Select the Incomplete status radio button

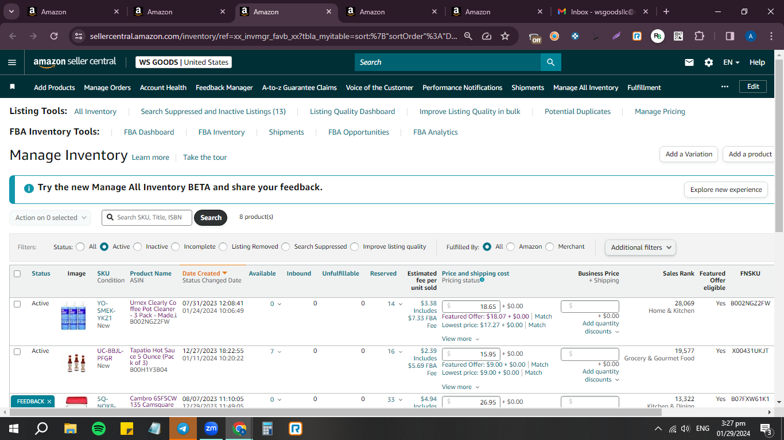coord(175,247)
